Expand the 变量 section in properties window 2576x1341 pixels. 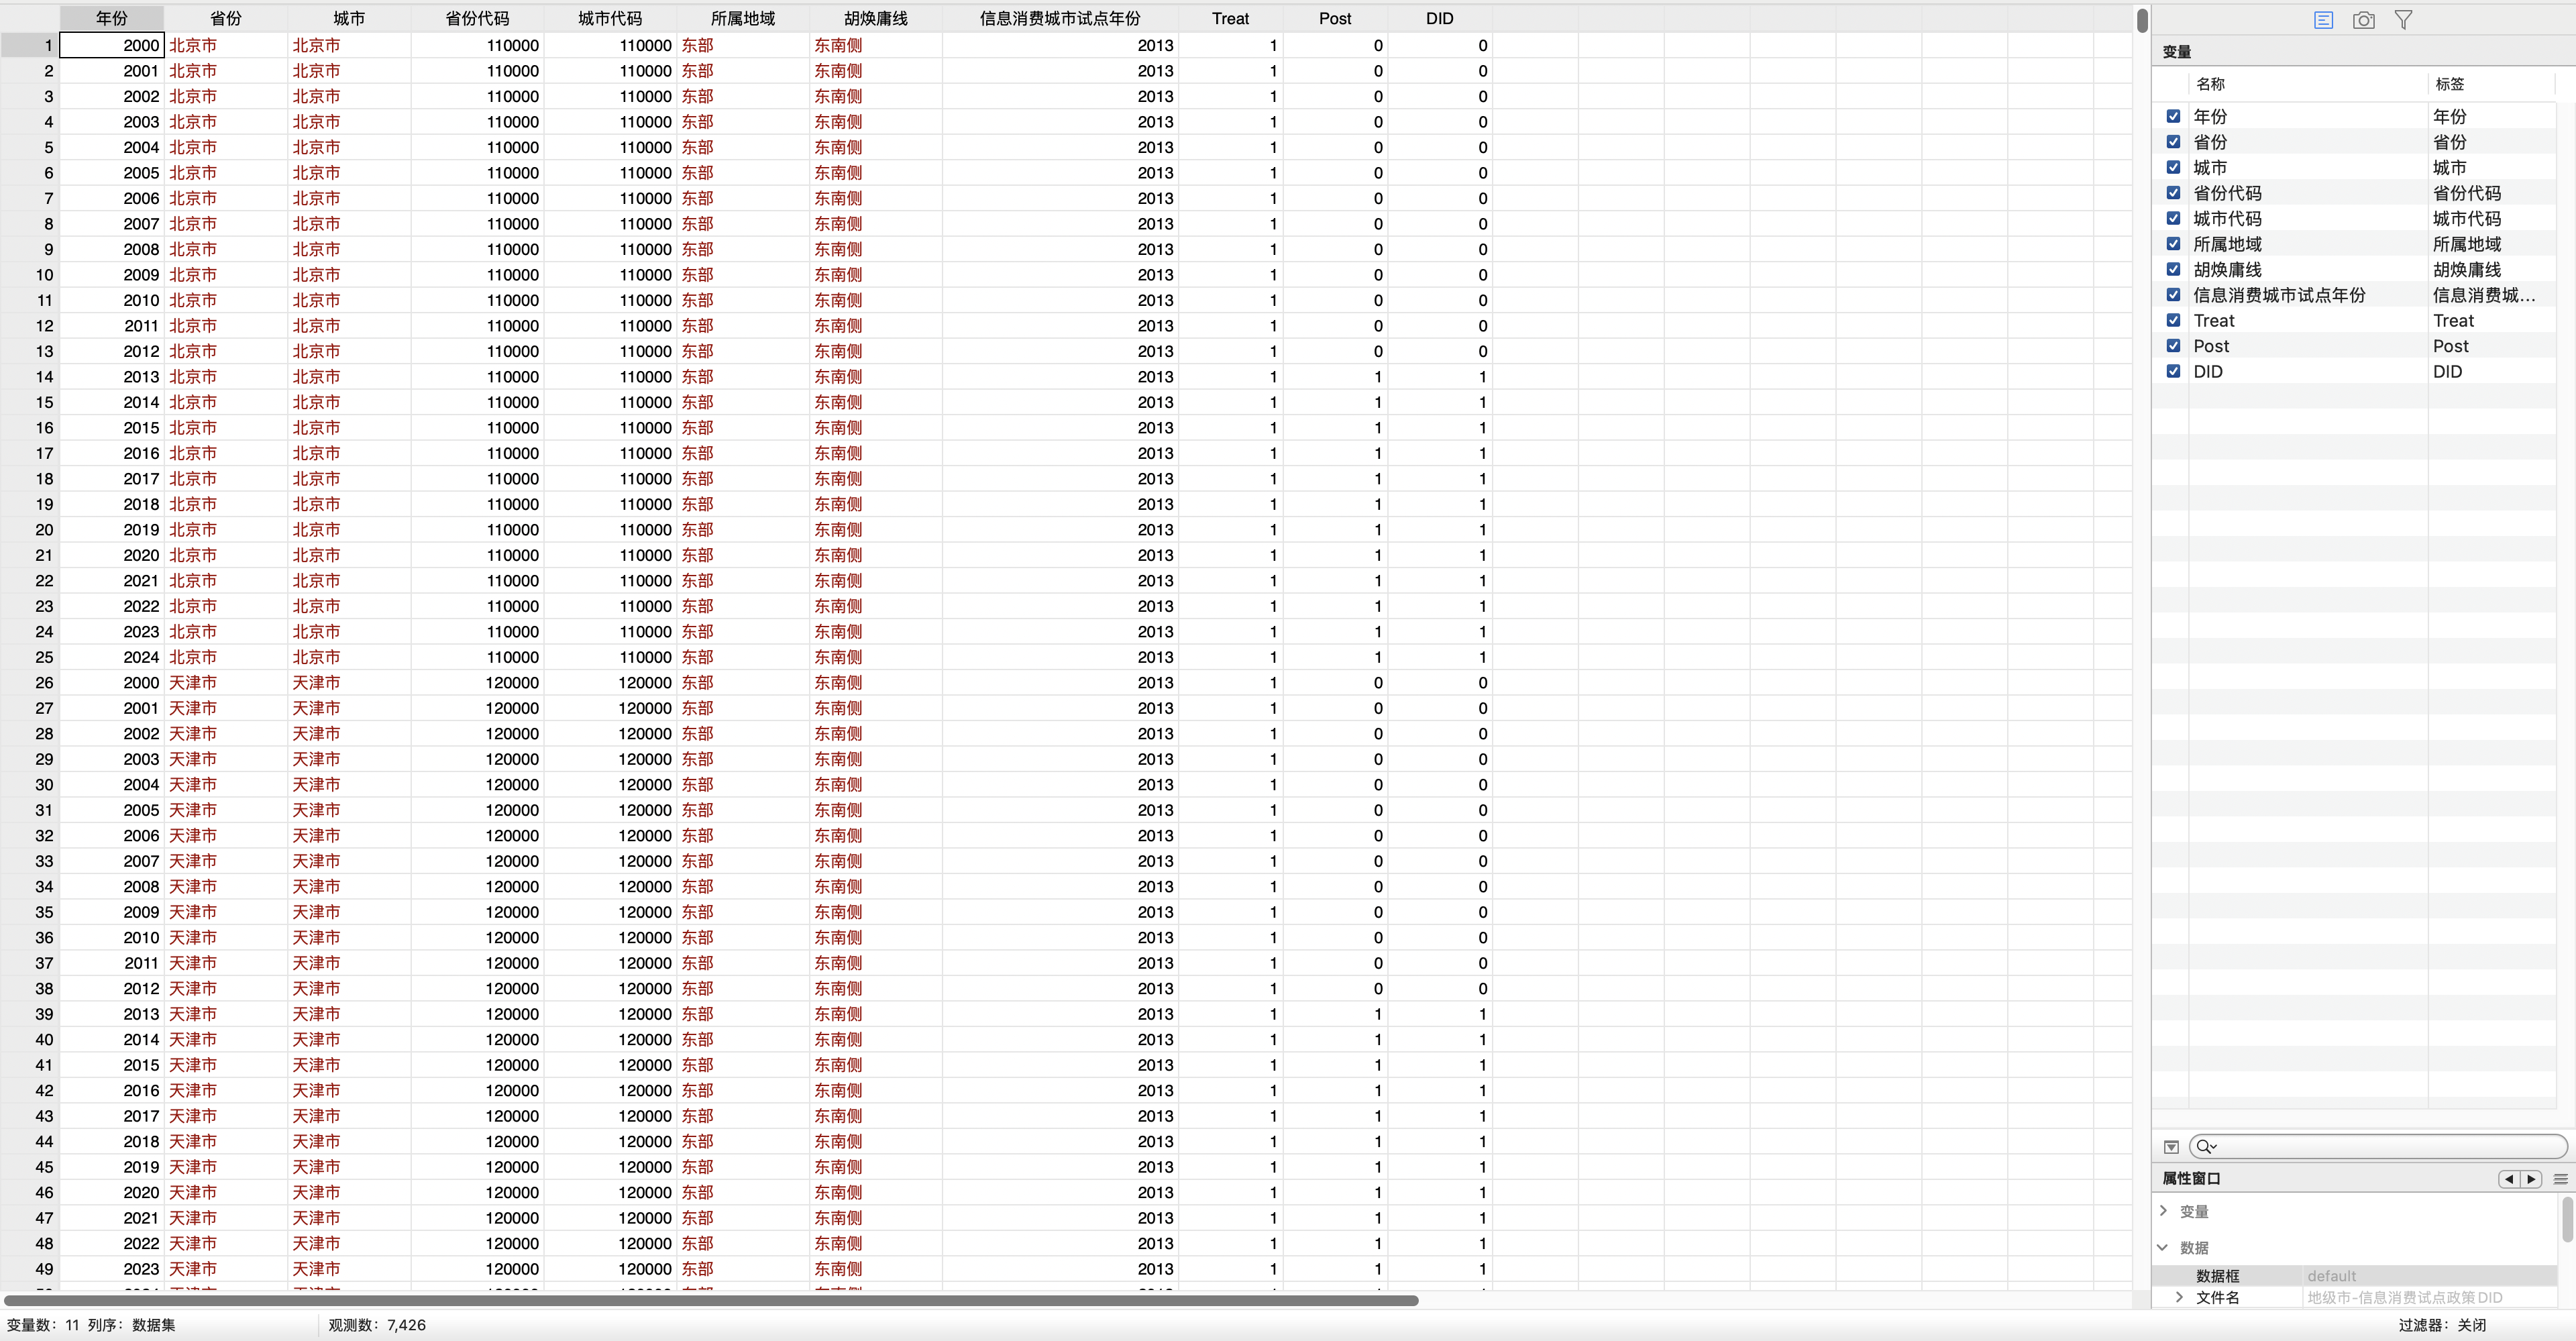pyautogui.click(x=2164, y=1211)
